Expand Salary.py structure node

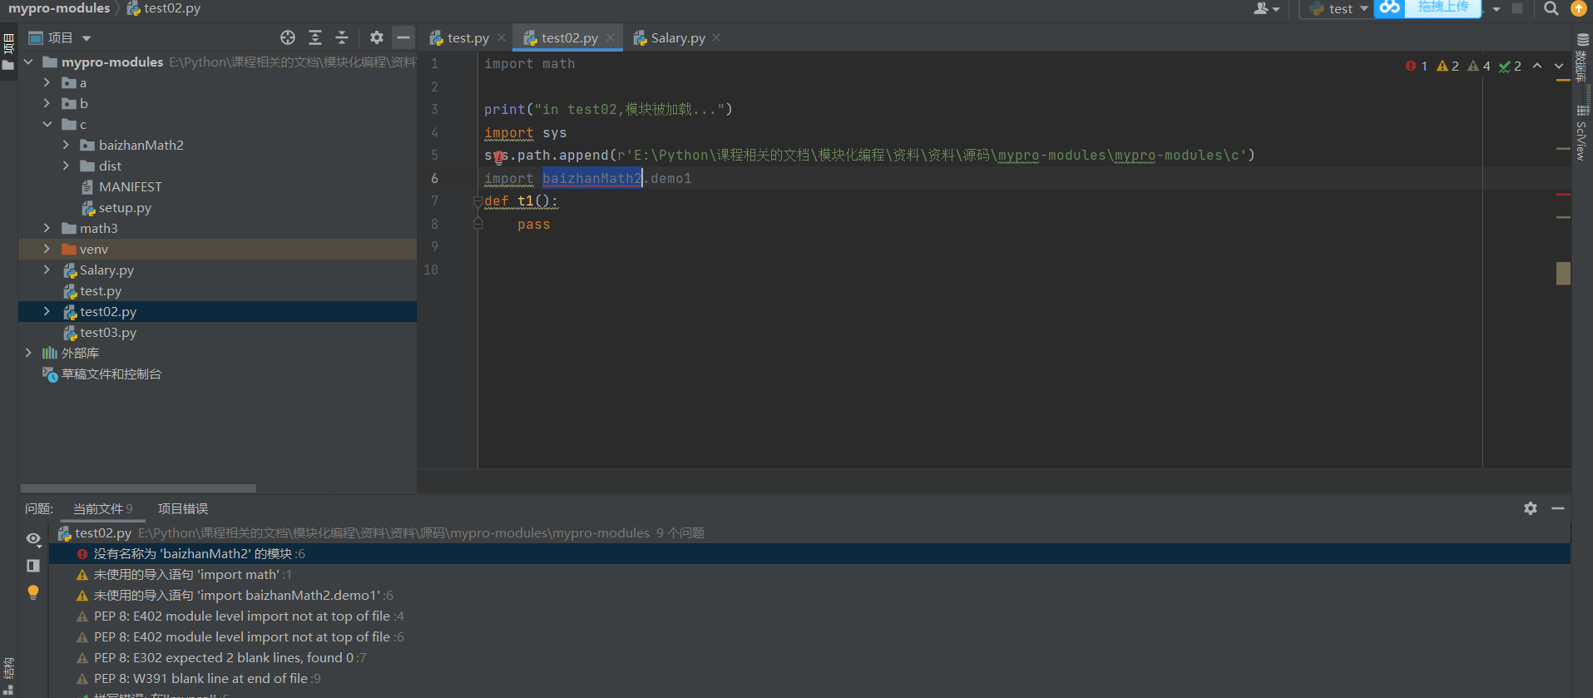pos(47,270)
